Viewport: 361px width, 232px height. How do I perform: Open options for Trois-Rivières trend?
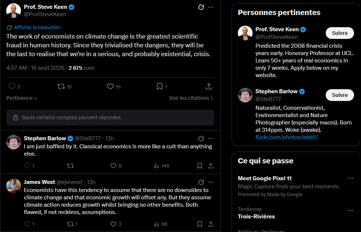(x=350, y=210)
